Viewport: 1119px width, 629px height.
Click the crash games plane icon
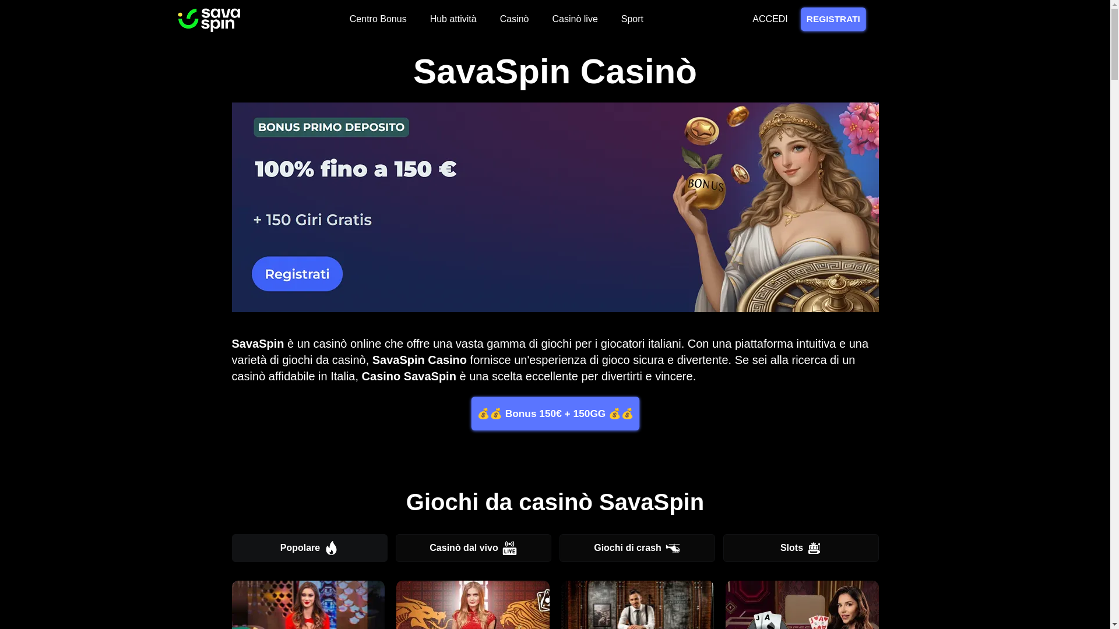tap(673, 548)
